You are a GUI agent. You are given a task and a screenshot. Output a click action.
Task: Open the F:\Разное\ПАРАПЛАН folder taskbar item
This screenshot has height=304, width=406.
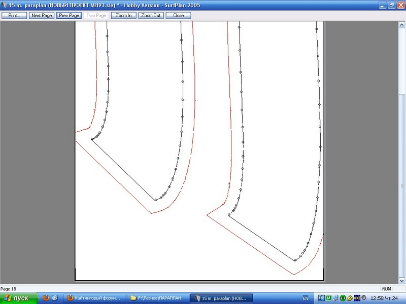(x=156, y=298)
